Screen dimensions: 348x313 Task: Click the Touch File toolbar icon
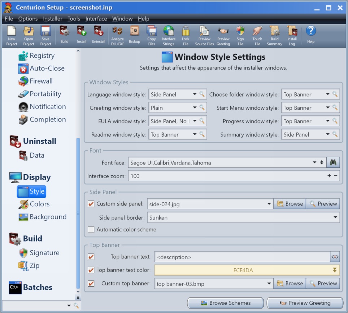(257, 35)
